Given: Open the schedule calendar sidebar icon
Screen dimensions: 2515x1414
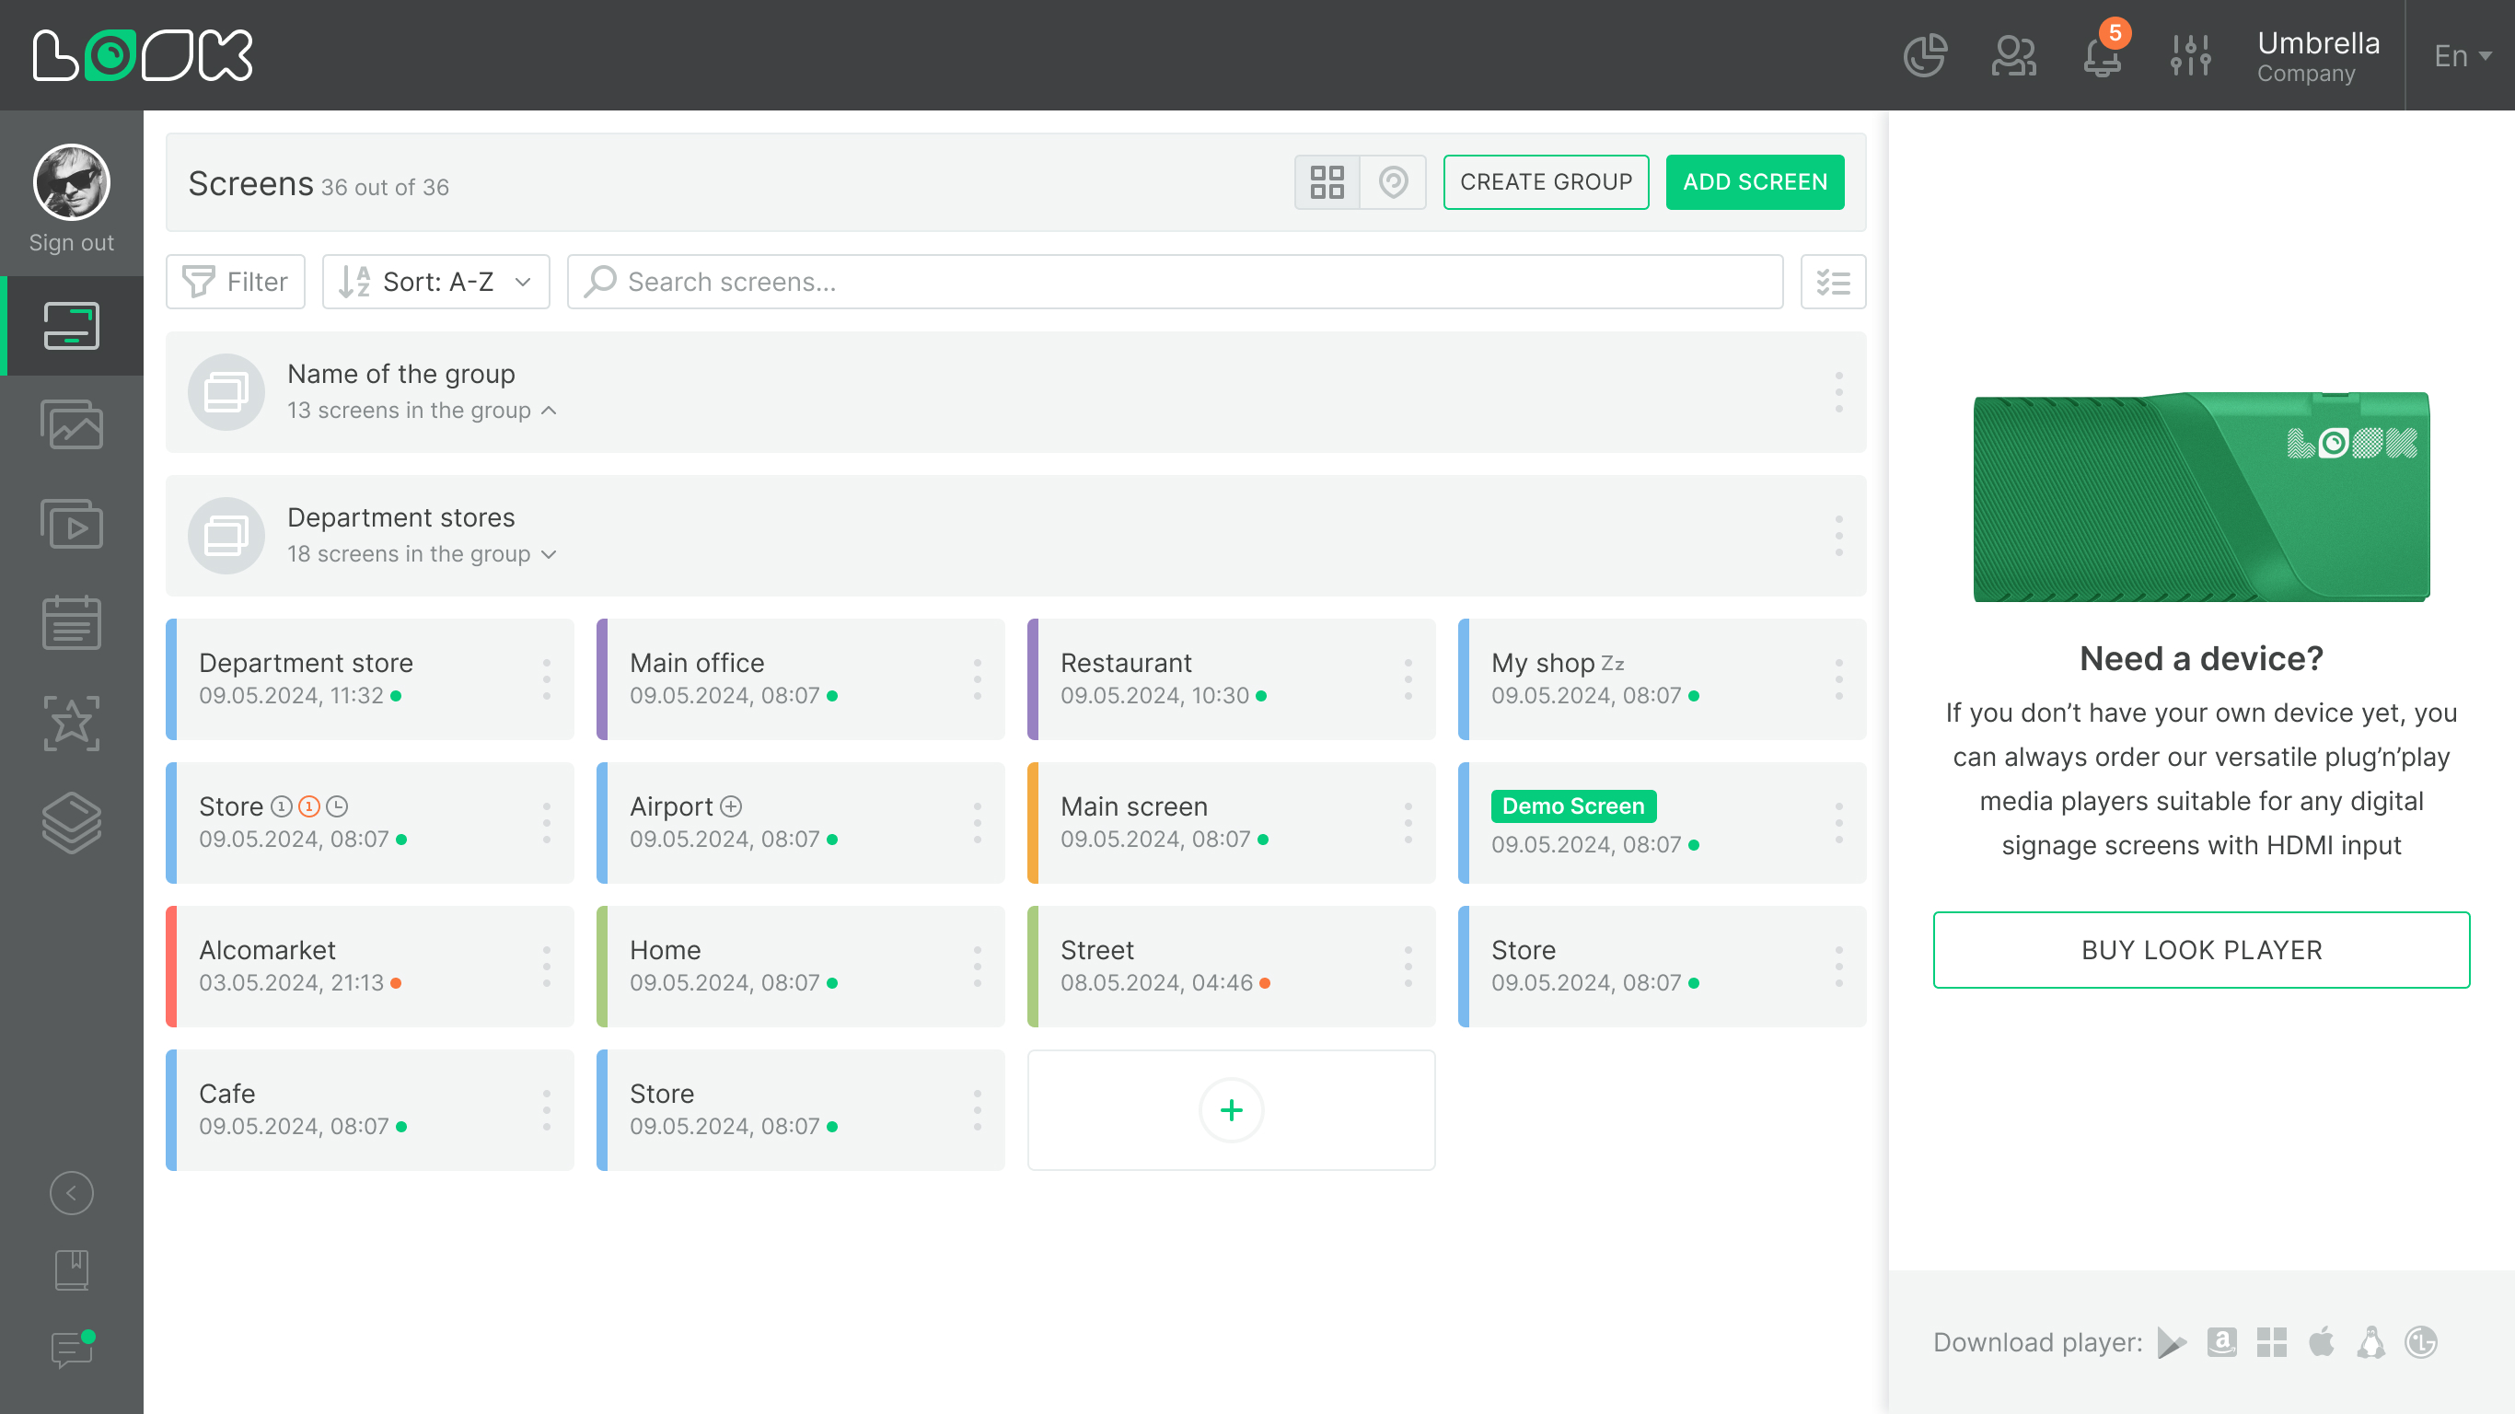Looking at the screenshot, I should 71,623.
